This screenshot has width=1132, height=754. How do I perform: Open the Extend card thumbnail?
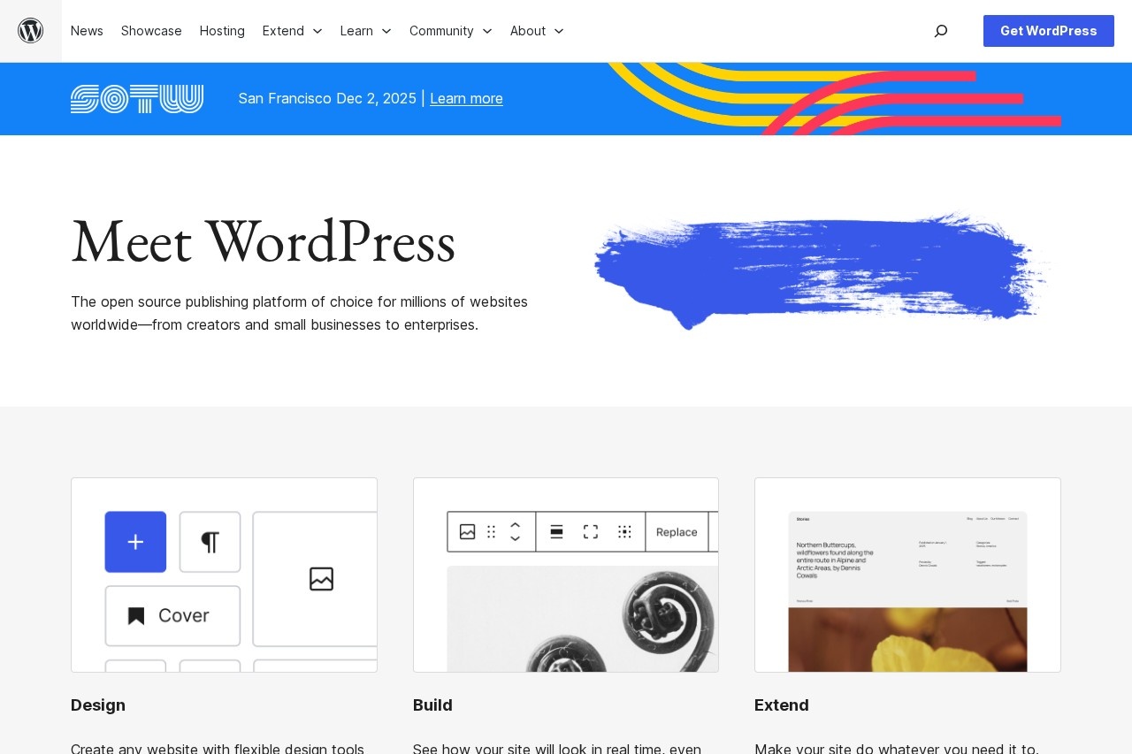point(907,575)
